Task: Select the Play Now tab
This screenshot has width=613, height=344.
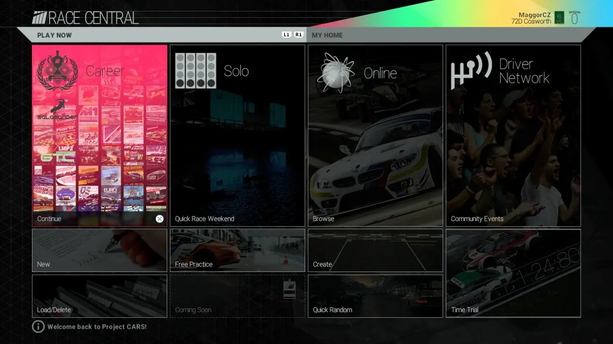Action: [x=55, y=35]
